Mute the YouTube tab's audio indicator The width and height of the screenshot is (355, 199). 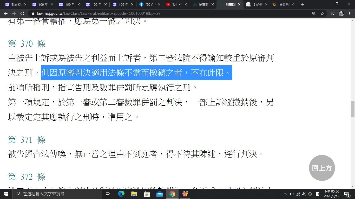tap(180, 4)
